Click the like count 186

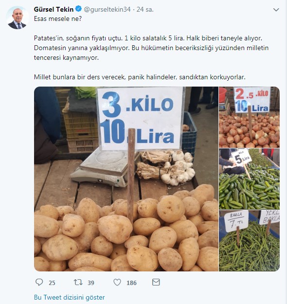pyautogui.click(x=131, y=283)
